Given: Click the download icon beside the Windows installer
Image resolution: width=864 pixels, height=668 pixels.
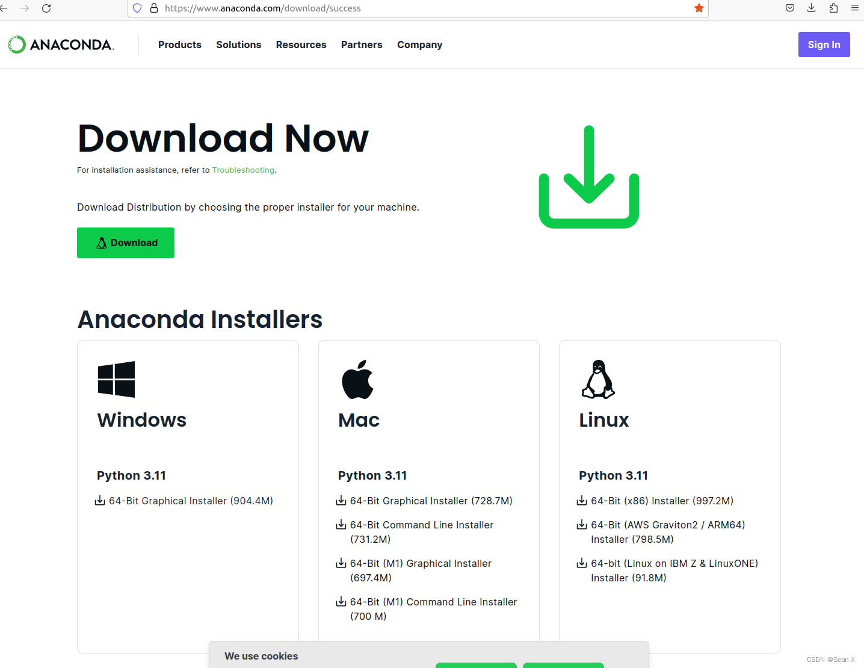Looking at the screenshot, I should (99, 500).
